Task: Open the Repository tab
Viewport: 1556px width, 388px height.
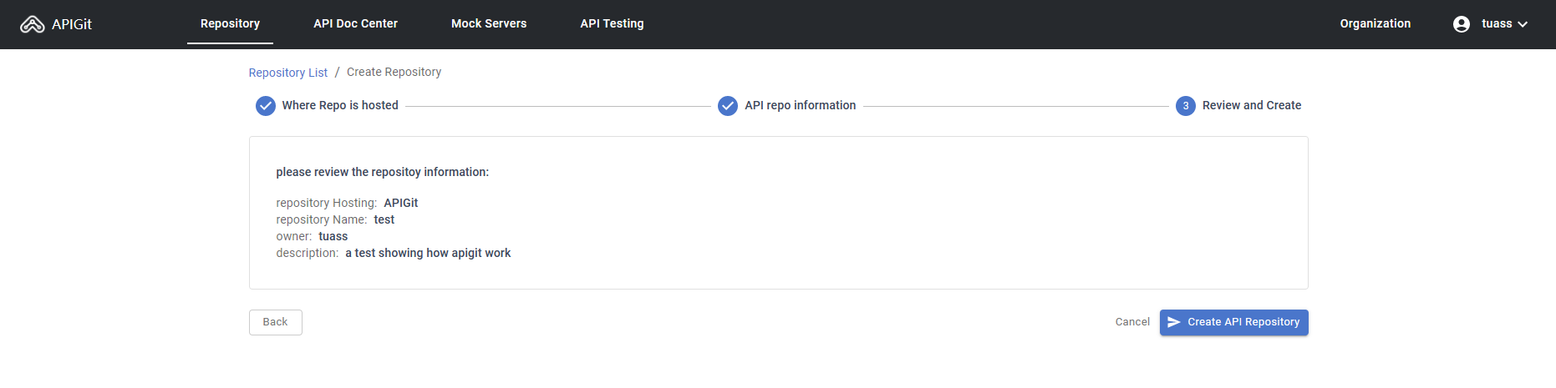Action: pyautogui.click(x=230, y=23)
